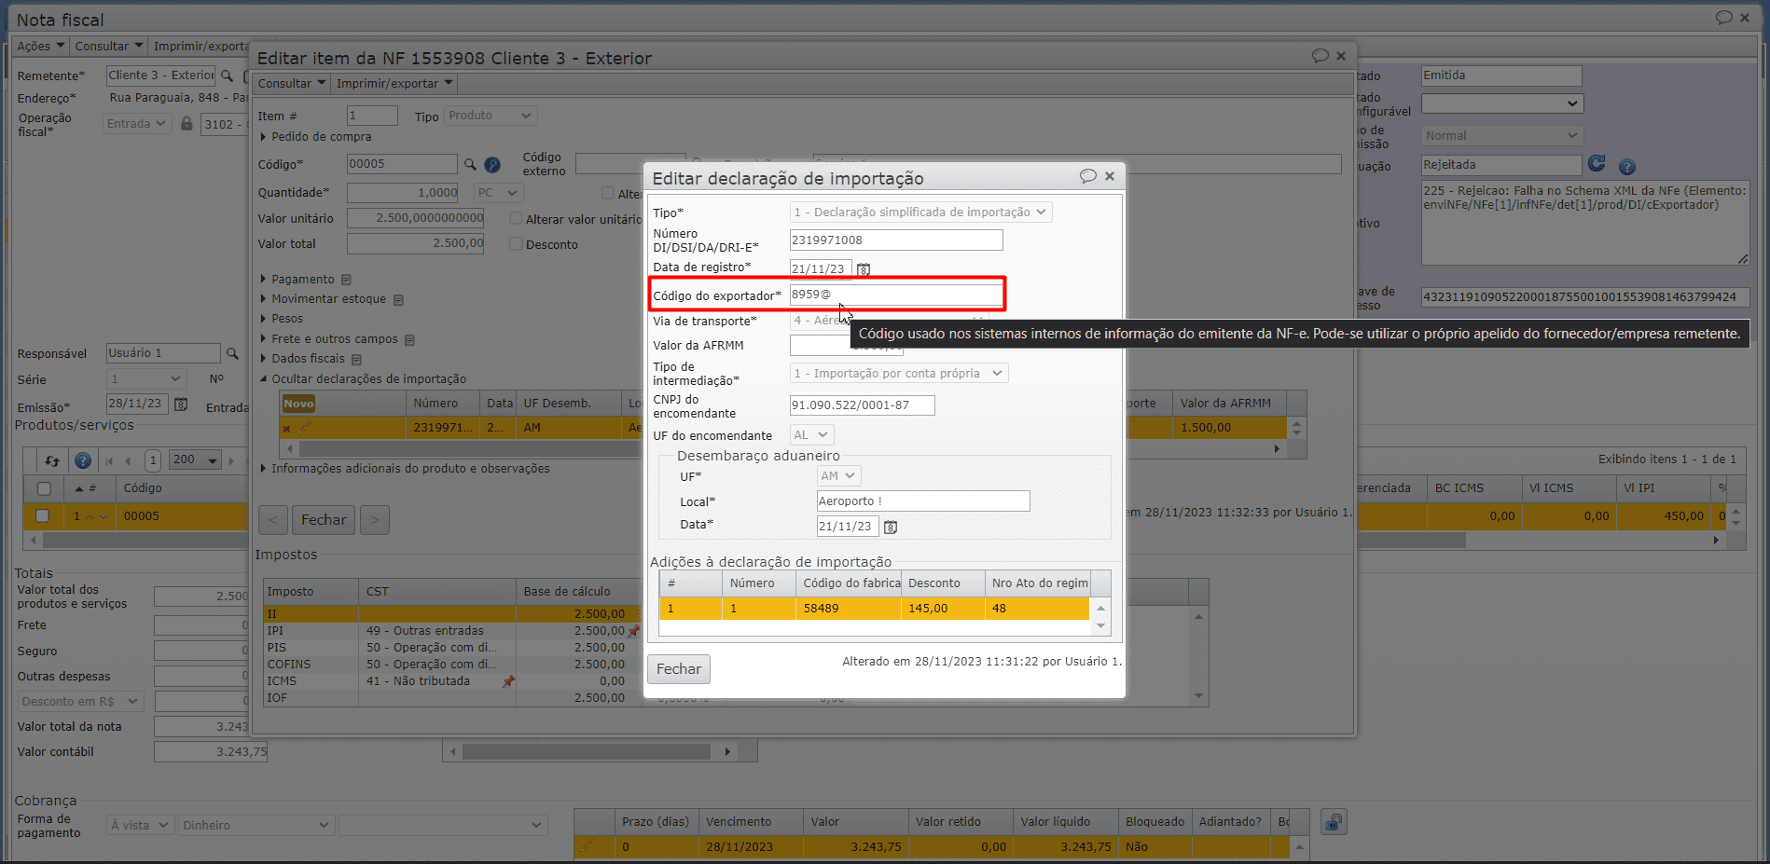Click help icon beside Código product field
The width and height of the screenshot is (1770, 864).
(x=492, y=165)
